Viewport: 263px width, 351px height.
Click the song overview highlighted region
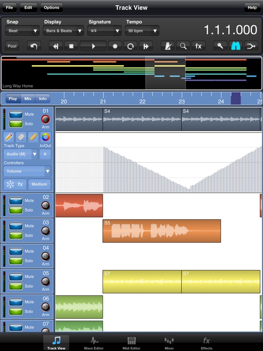(x=165, y=73)
